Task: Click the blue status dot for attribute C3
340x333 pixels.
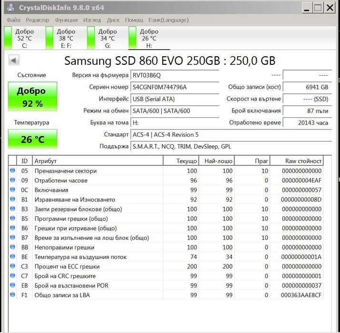Action: tap(12, 266)
